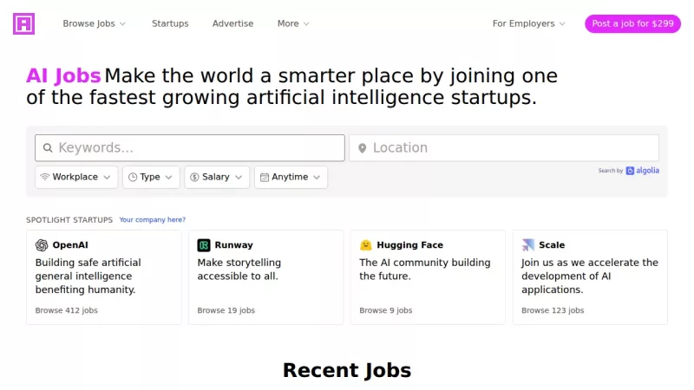
Task: Open the Anytime date filter dropdown
Action: coord(291,178)
